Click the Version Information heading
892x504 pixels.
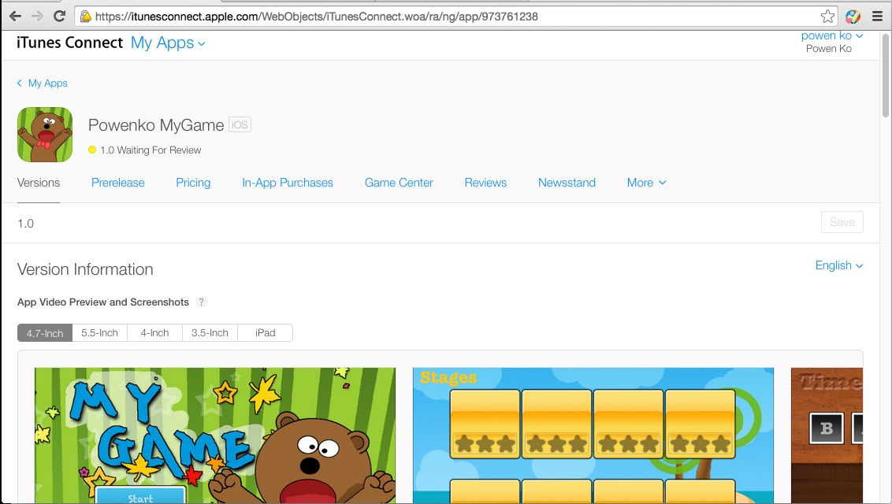click(85, 269)
